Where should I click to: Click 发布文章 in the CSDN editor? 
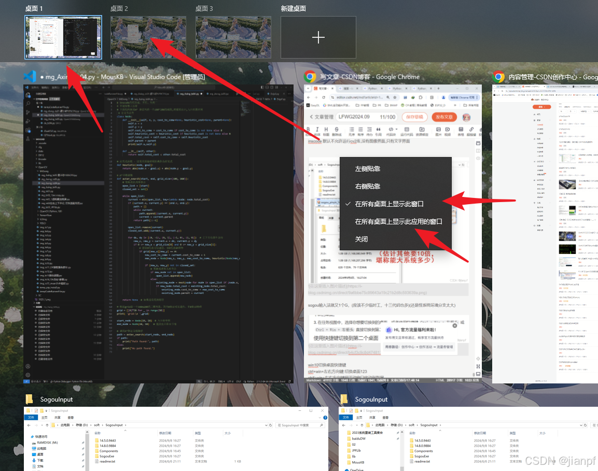pyautogui.click(x=444, y=117)
